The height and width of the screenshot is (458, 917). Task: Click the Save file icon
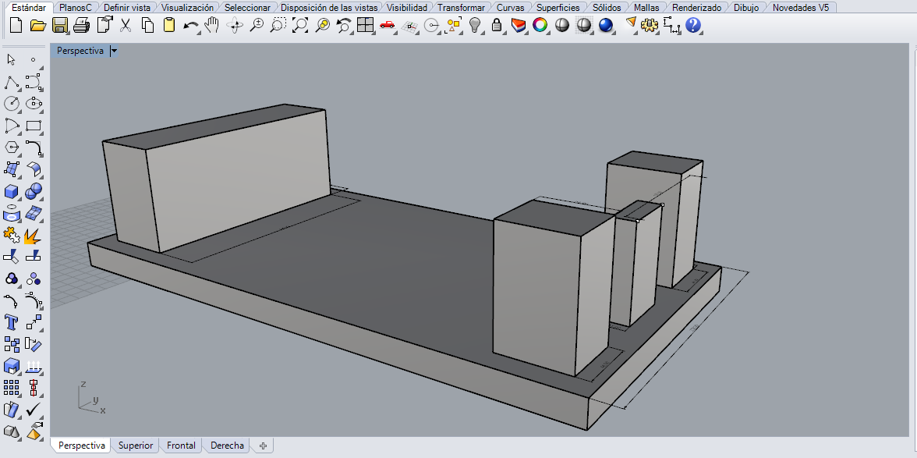click(x=59, y=26)
